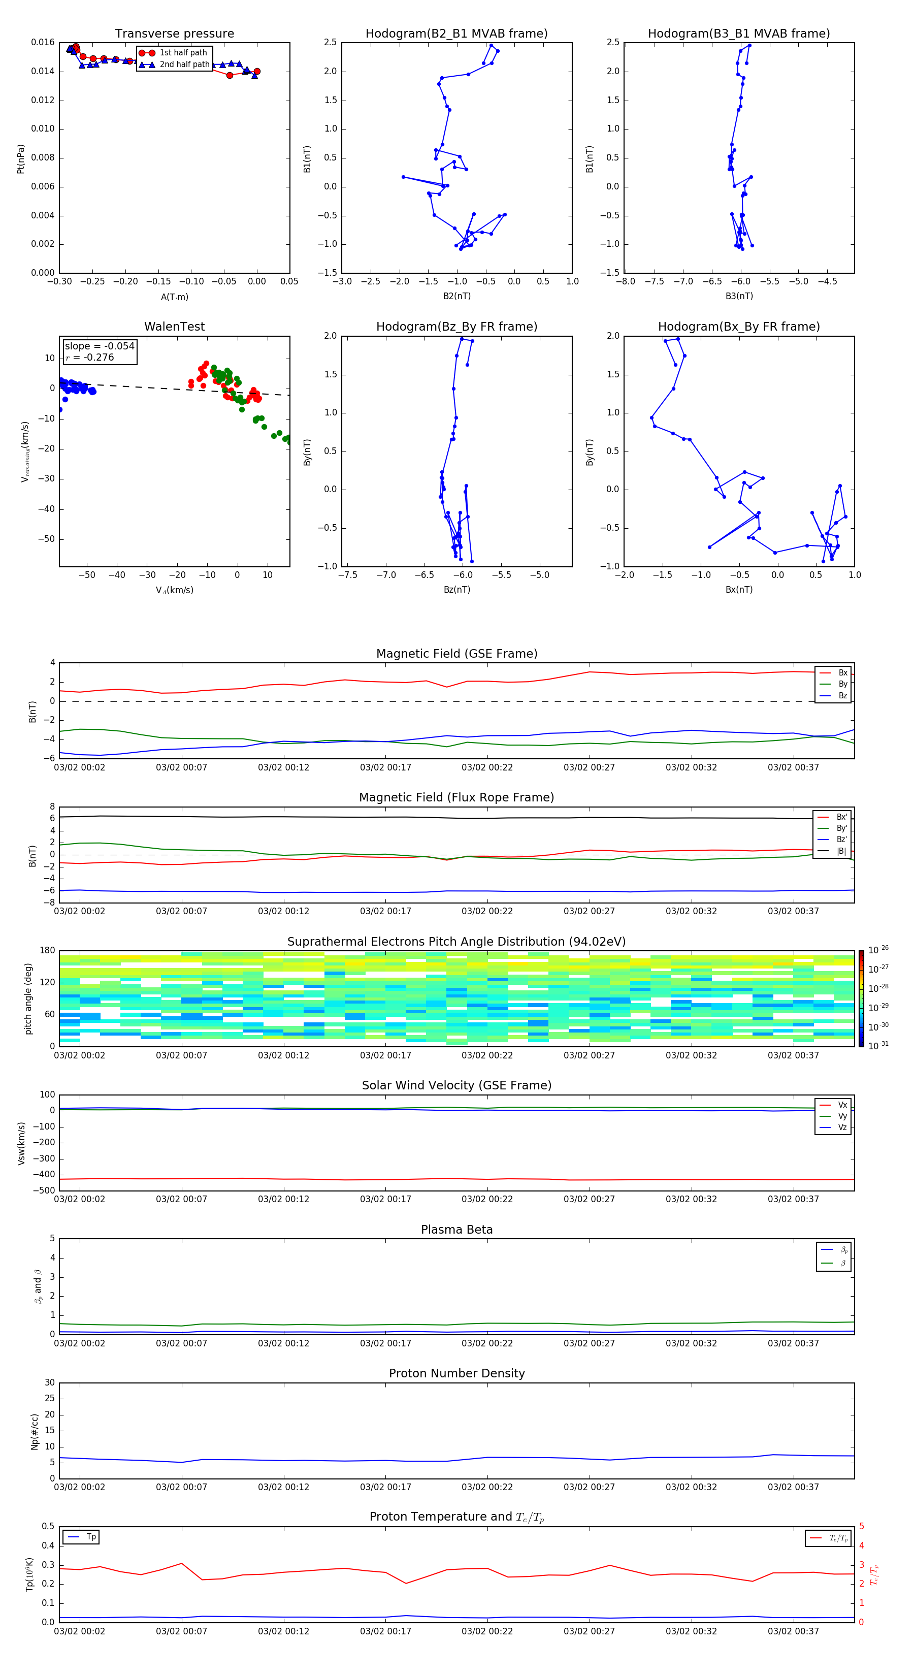The height and width of the screenshot is (1676, 914).
Task: Click the 'r = -0.276' annotation
Action: click(90, 357)
